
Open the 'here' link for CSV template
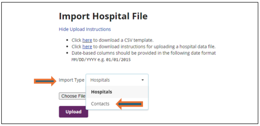click(x=87, y=40)
